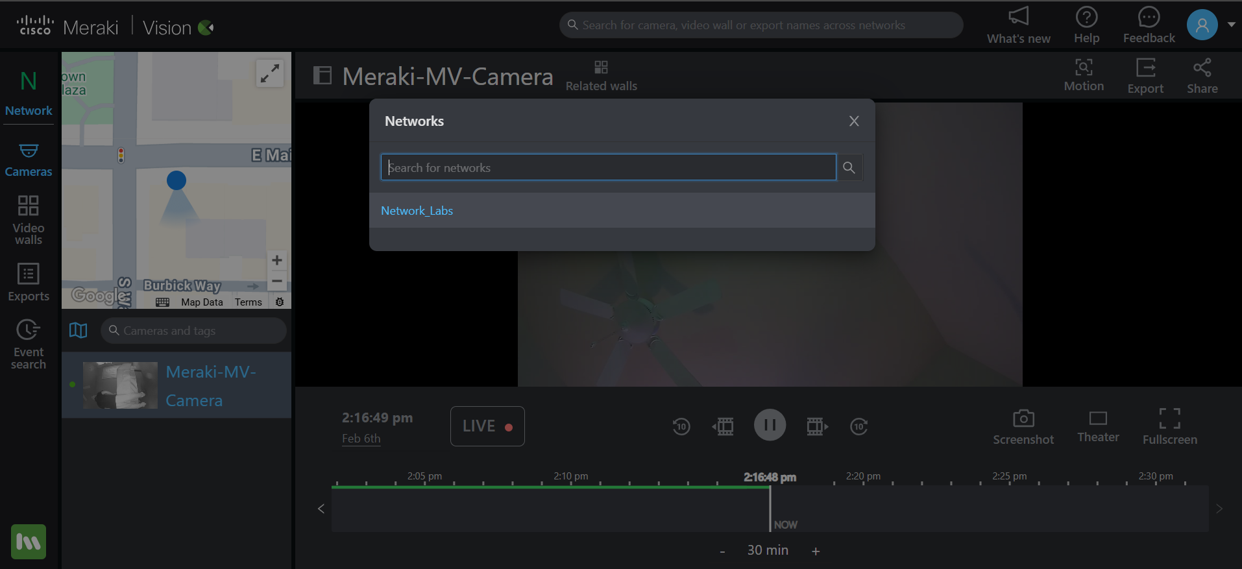The width and height of the screenshot is (1242, 569).
Task: Close the Networks dialog
Action: (x=854, y=121)
